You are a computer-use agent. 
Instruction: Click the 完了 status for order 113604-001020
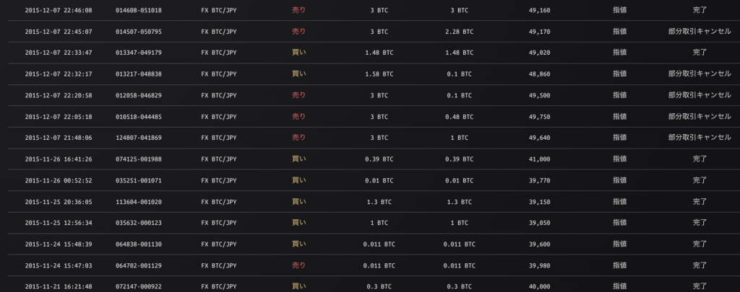coord(700,202)
